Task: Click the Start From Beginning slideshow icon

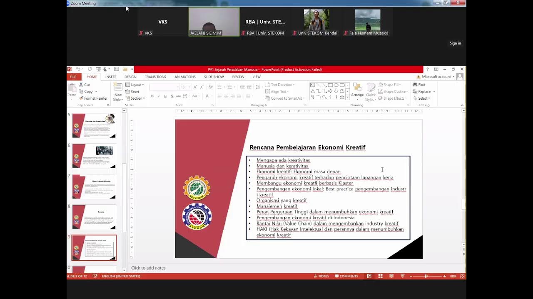Action: point(98,69)
